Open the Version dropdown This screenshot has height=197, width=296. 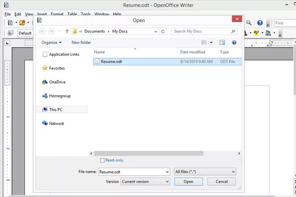tap(145, 182)
